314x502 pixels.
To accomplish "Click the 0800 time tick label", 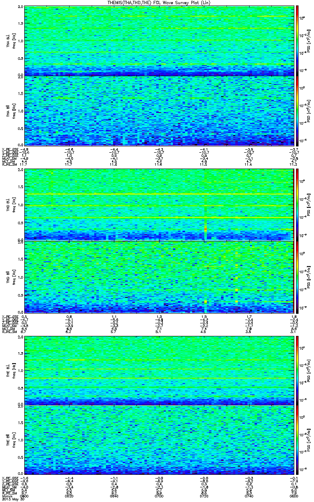I will coord(293,496).
